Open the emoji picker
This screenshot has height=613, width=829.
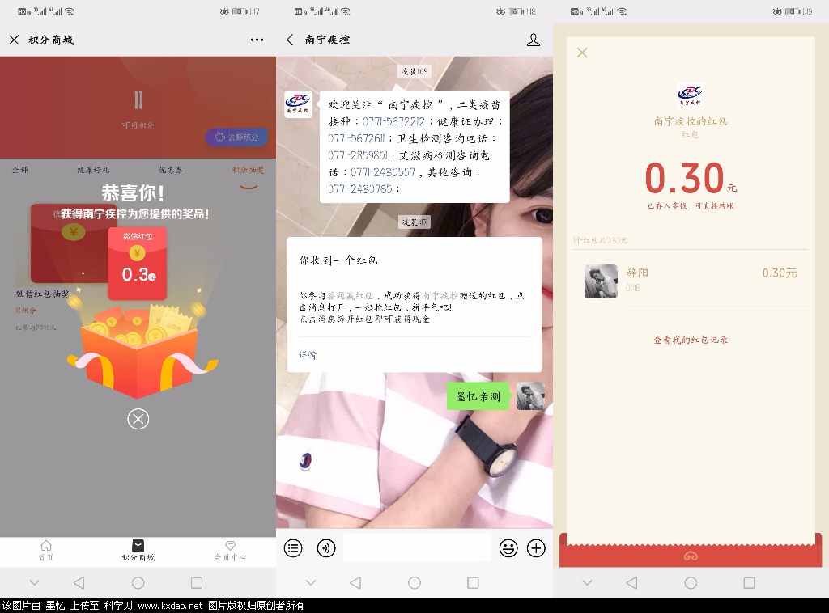click(x=508, y=548)
